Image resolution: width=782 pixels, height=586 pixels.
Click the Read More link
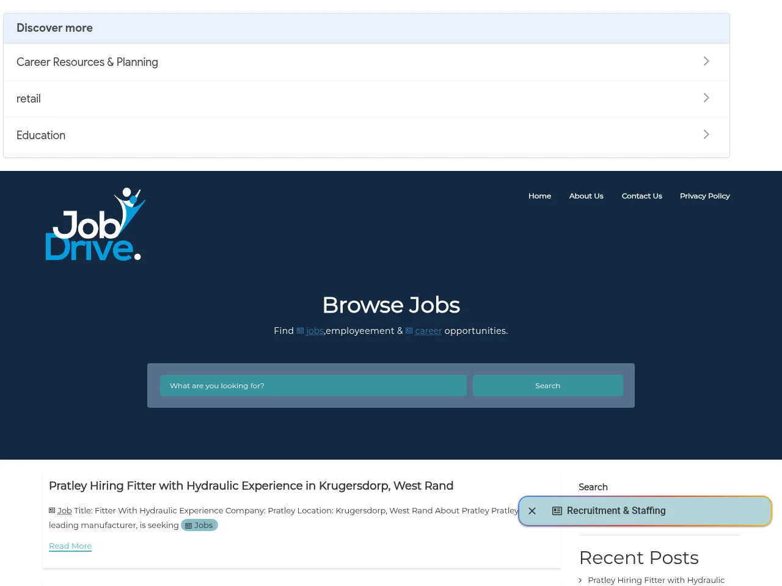point(70,546)
